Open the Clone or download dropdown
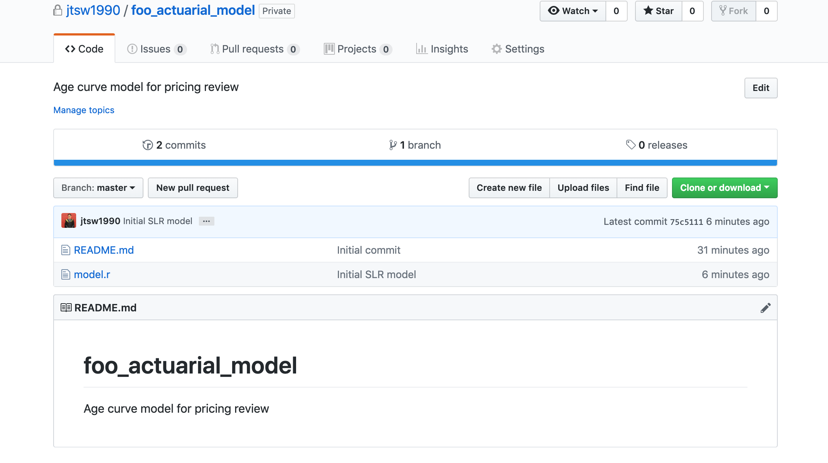 point(724,187)
